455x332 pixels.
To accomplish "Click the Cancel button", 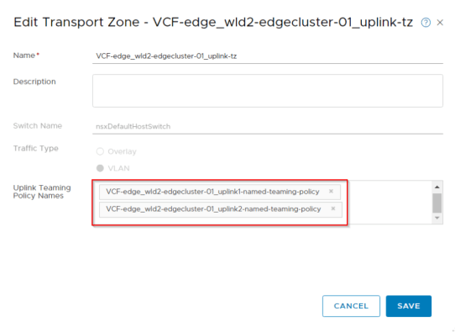I will pos(351,306).
